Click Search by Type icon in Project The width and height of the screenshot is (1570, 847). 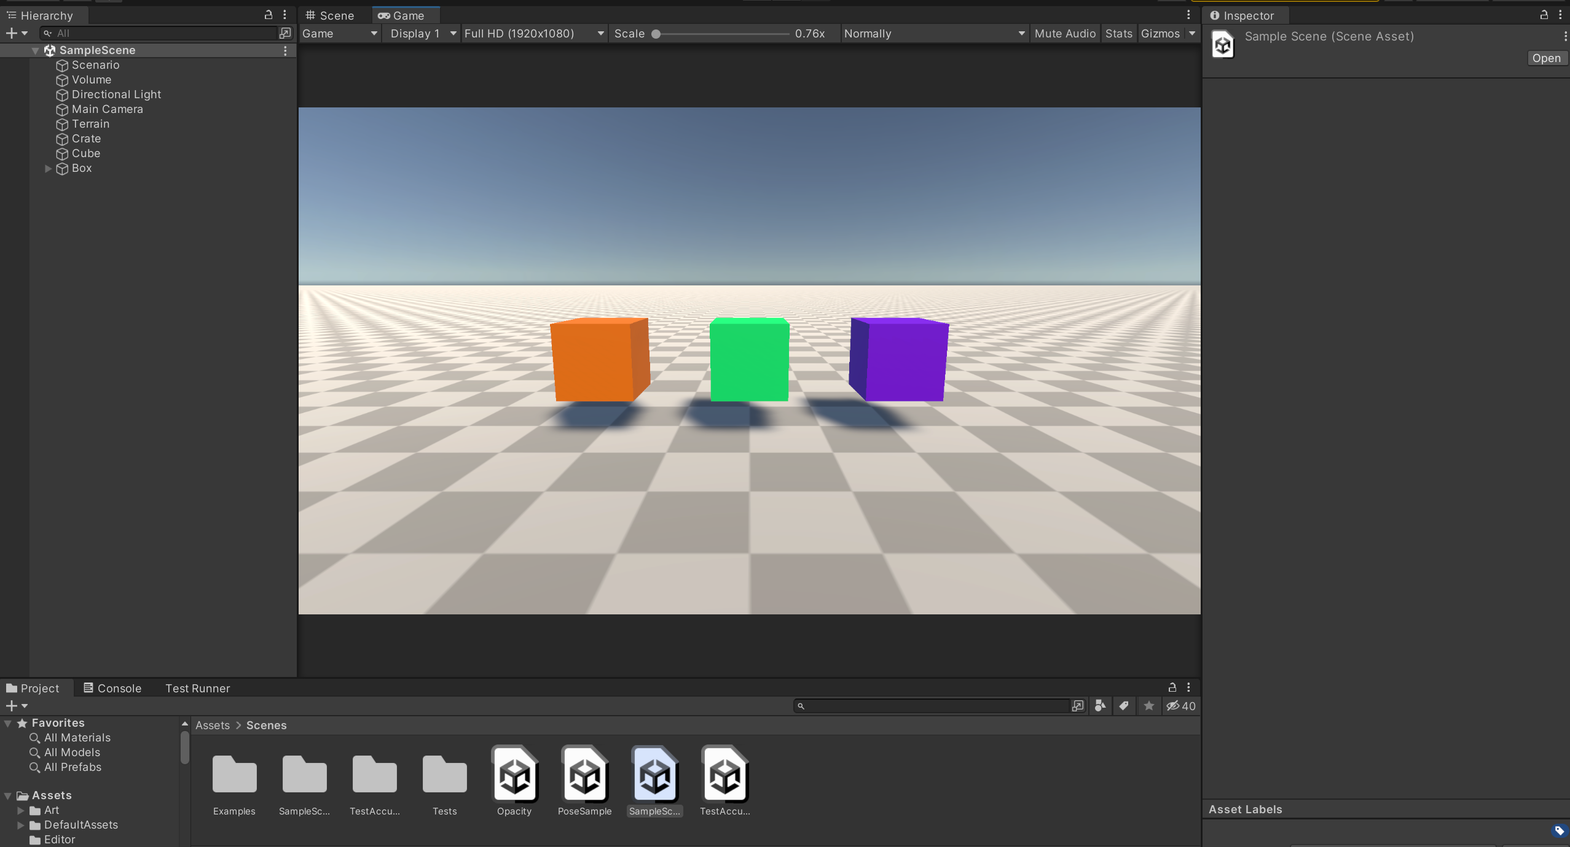click(1100, 706)
